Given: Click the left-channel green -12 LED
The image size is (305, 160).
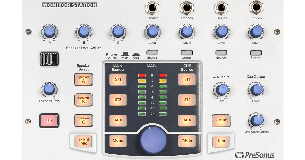Looking at the screenshot, I should [x=142, y=103].
